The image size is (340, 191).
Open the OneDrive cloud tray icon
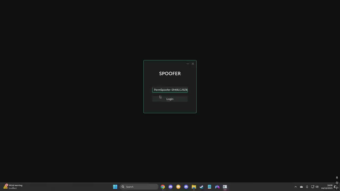click(x=301, y=187)
